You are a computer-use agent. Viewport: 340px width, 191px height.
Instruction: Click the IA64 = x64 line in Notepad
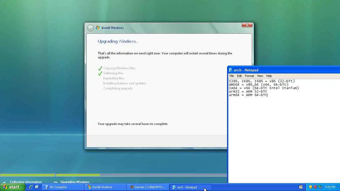(x=264, y=88)
